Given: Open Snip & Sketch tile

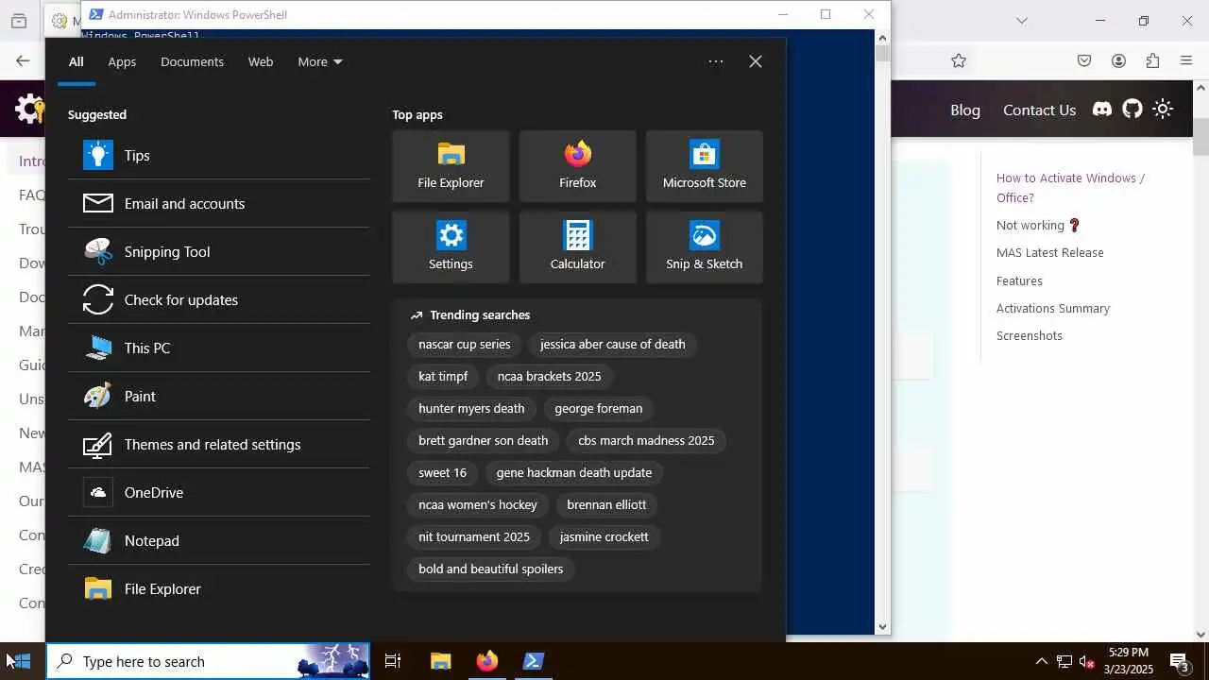Looking at the screenshot, I should coord(704,247).
